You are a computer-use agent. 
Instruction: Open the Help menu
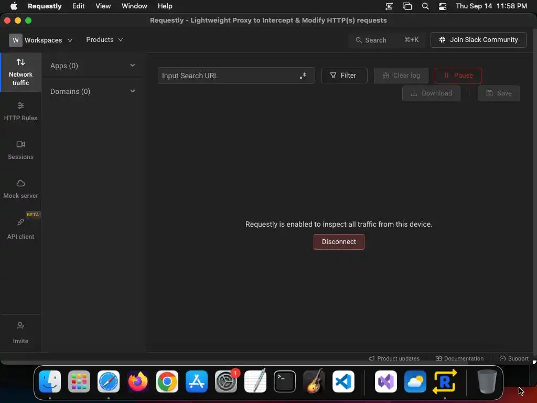pos(165,6)
